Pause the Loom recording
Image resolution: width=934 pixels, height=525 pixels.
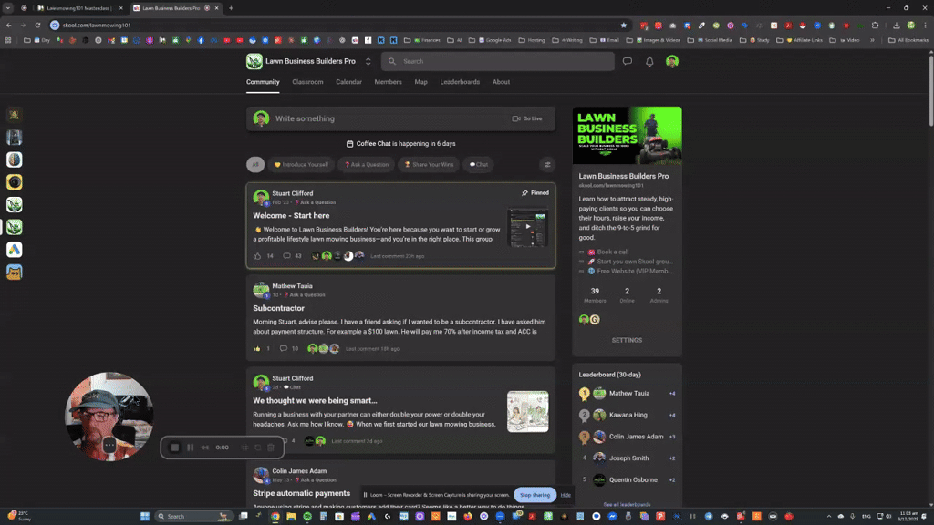(x=190, y=448)
